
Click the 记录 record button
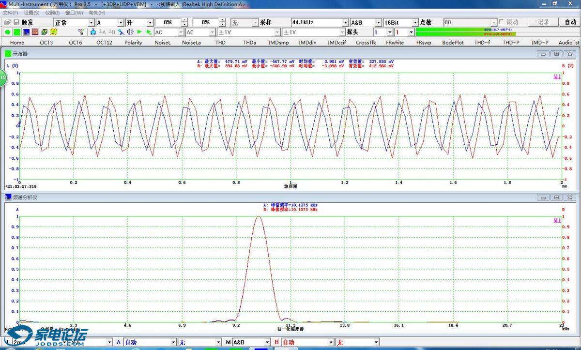(x=543, y=22)
